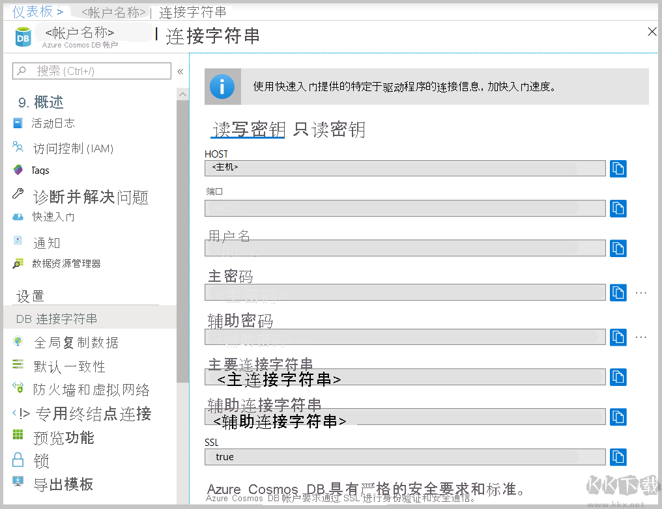
Task: Click the 防火墙和虚拟网络 icon
Action: tap(18, 387)
